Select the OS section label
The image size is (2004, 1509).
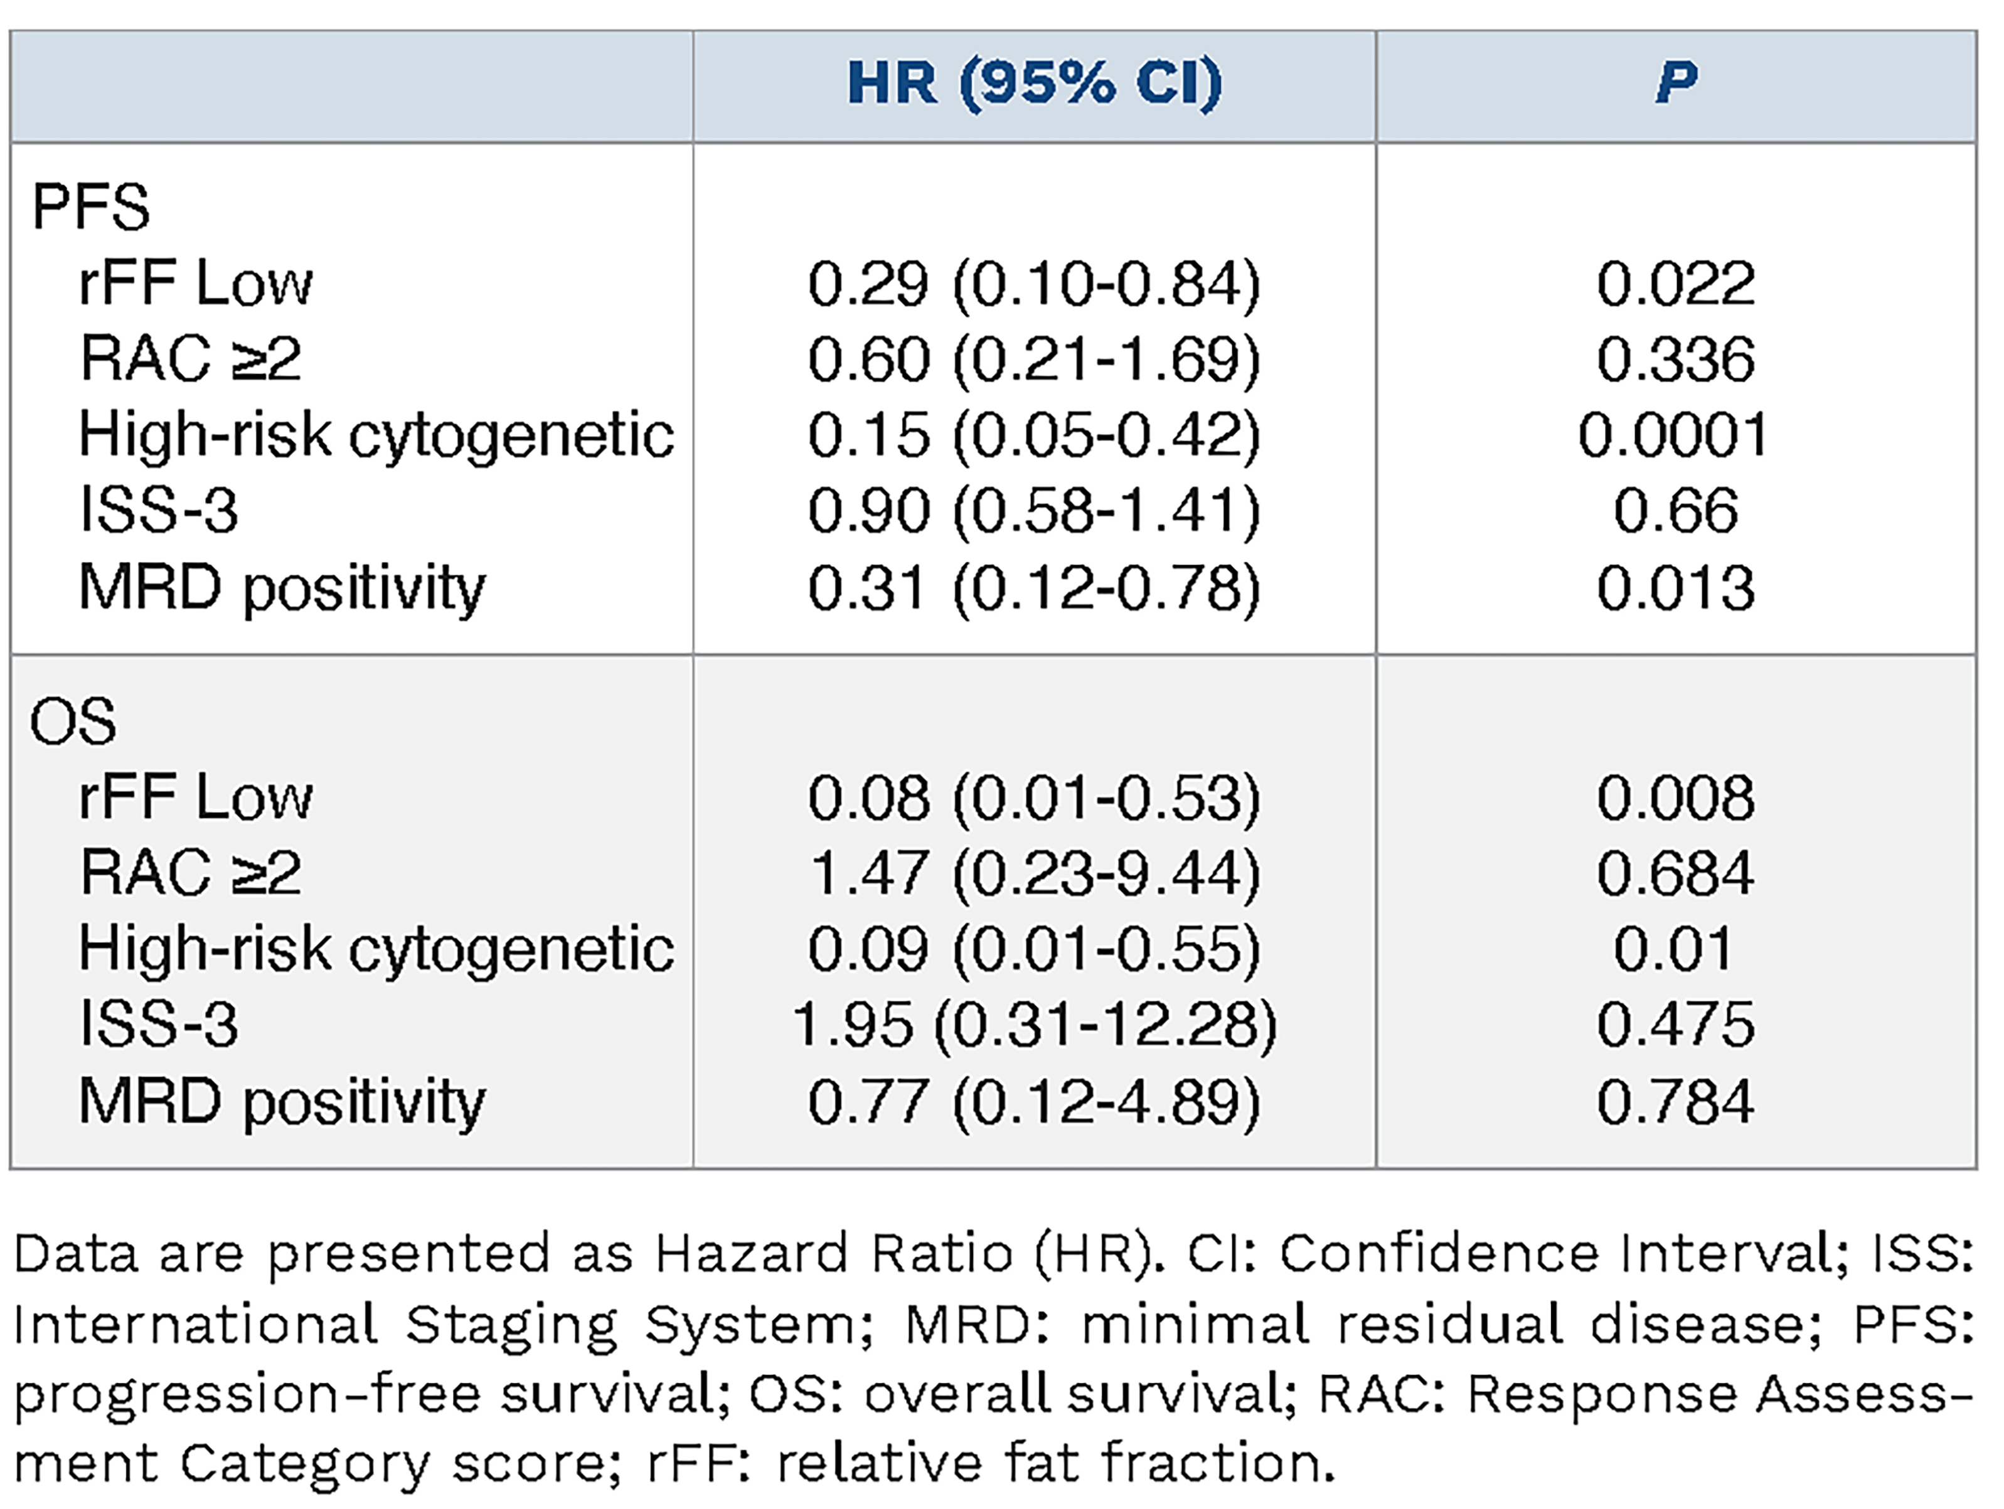click(x=73, y=722)
